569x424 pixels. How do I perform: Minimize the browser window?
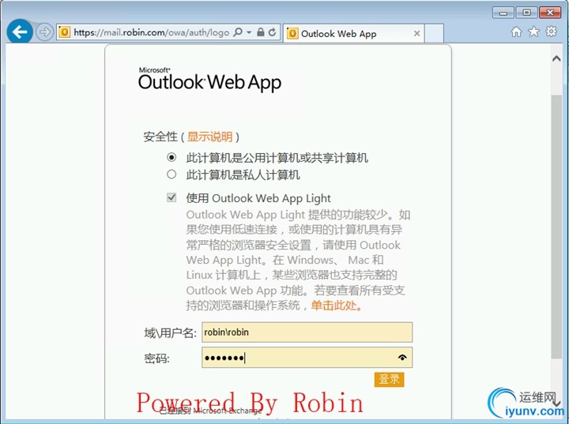pos(503,13)
